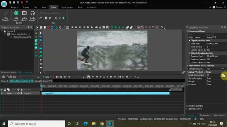Toggle the lock icon in layers header
Screen dimensions: 227x127
pos(5,90)
